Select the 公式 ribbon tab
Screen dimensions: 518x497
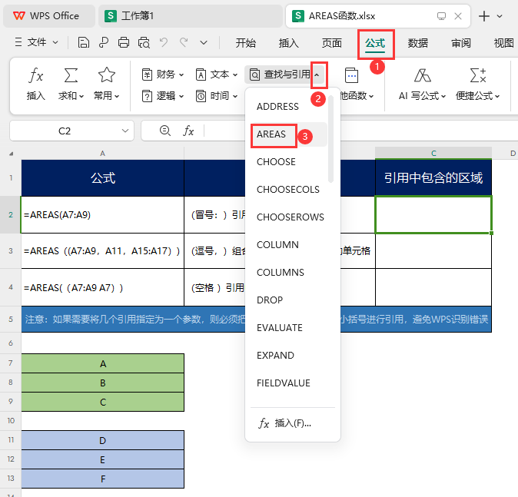(375, 43)
